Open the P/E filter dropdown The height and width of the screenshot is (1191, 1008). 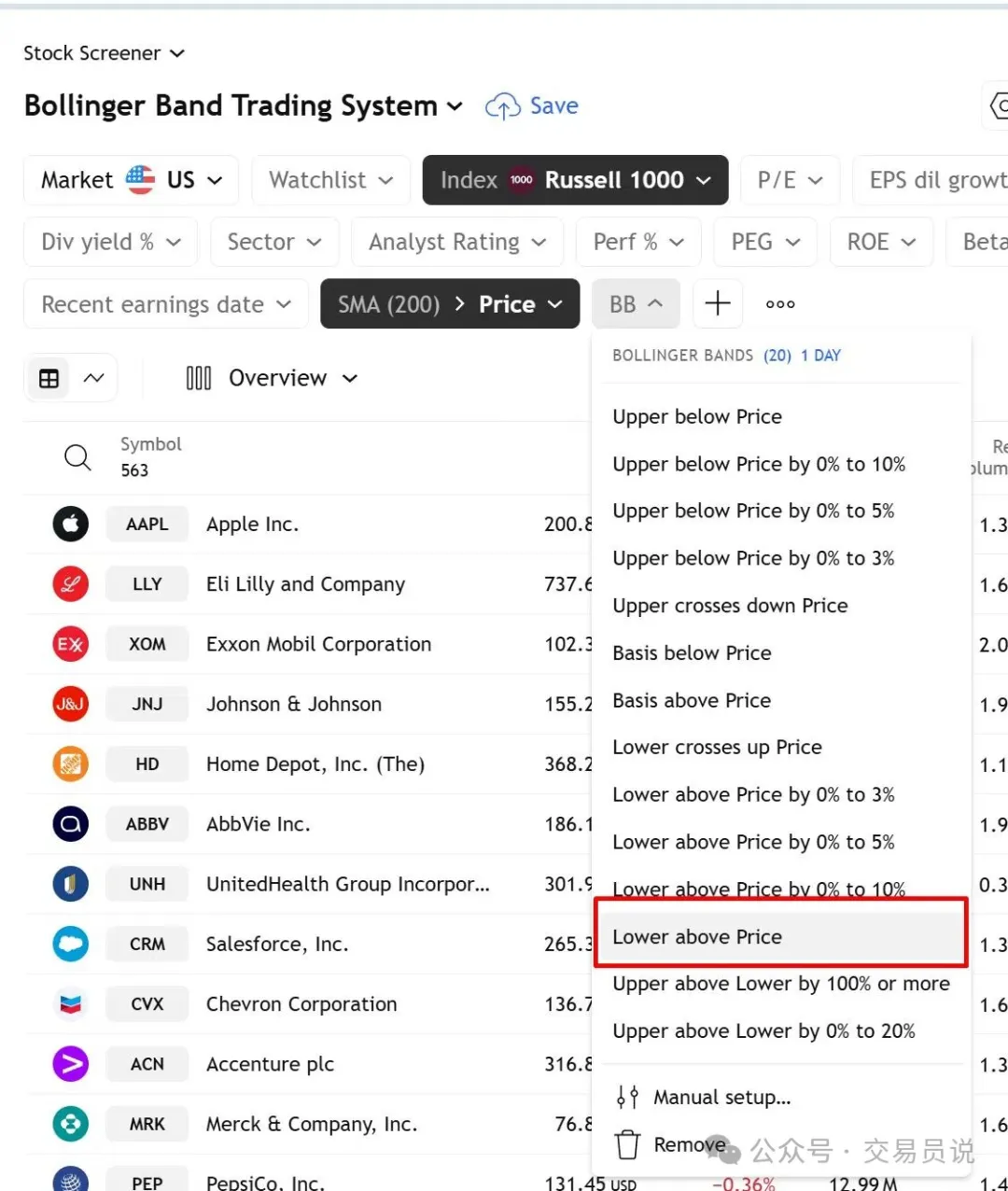click(790, 180)
